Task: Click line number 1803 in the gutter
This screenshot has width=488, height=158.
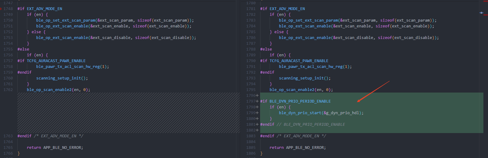Action: [x=251, y=136]
